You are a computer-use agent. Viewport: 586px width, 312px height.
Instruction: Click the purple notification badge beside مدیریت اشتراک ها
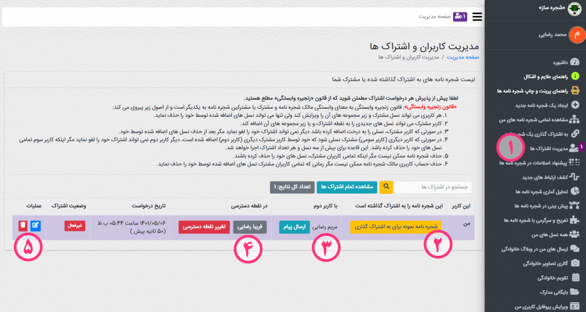pos(581,148)
